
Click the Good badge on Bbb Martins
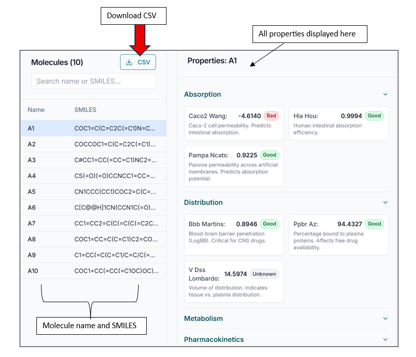point(269,224)
